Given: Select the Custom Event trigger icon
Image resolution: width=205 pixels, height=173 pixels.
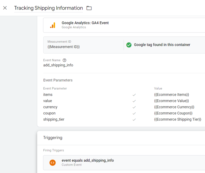Looking at the screenshot, I should [53, 163].
